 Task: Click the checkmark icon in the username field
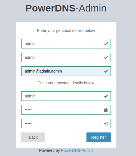106,96
